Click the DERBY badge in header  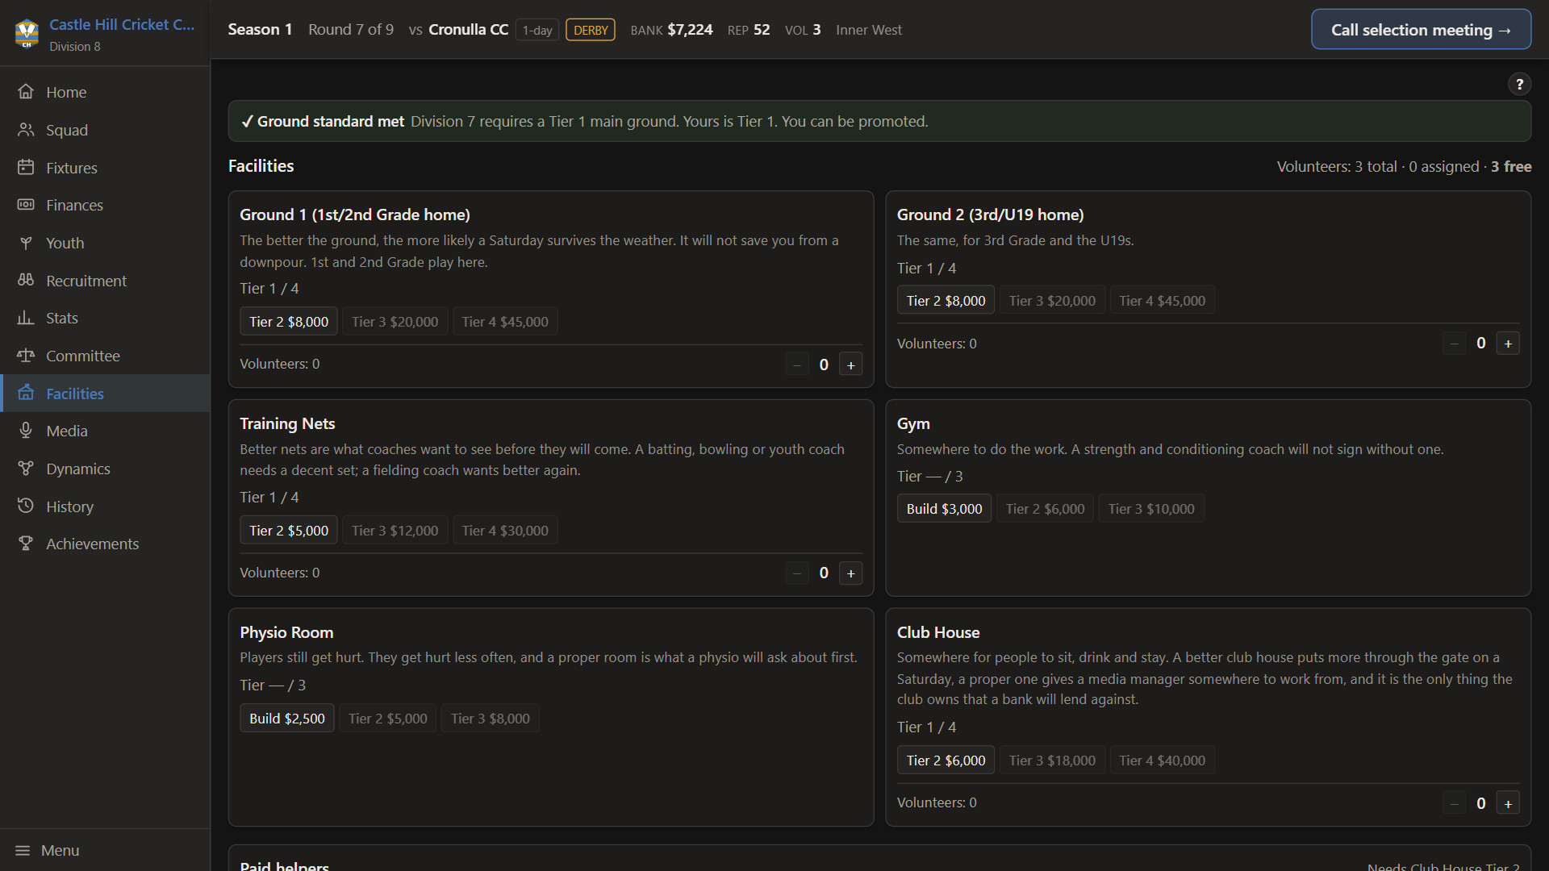point(590,30)
